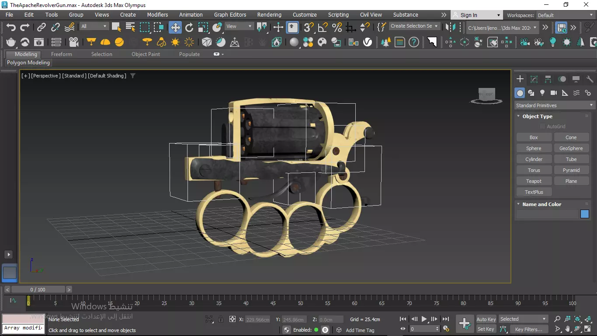Click the Undo arrow icon
Screen dimensions: 597x336
(x=11, y=27)
